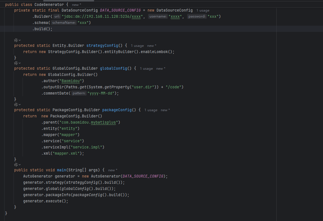This screenshot has width=323, height=221.
Task: Click the CodeGenerator class name
Action: [49, 5]
